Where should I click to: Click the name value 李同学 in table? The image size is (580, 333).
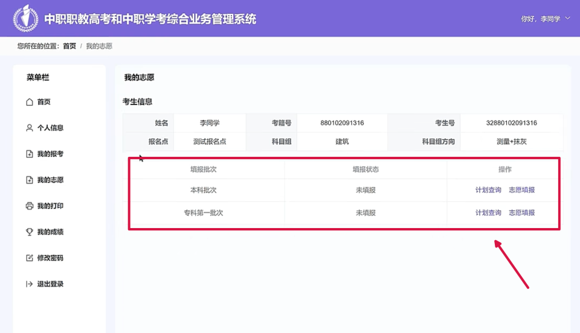[x=210, y=123]
